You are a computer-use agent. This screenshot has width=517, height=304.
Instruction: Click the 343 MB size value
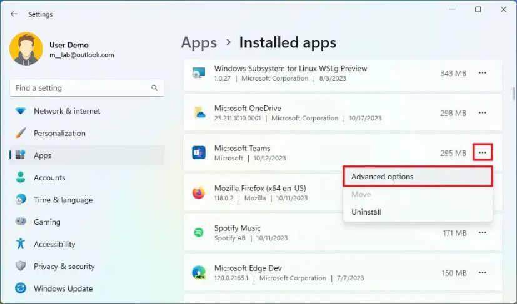[x=453, y=73]
